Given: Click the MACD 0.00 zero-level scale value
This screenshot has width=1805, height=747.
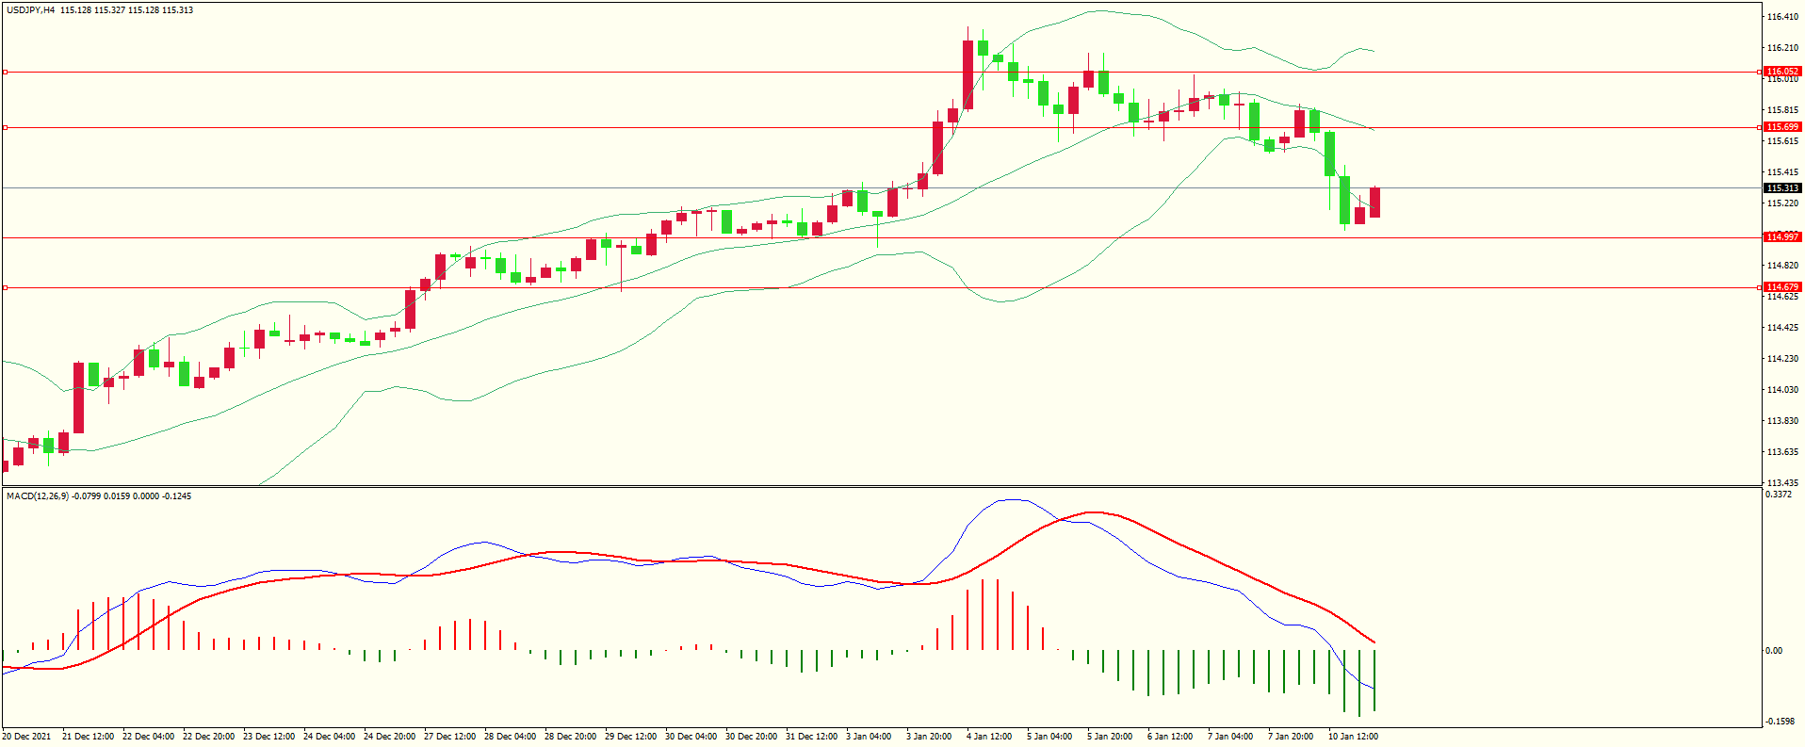Looking at the screenshot, I should point(1774,651).
